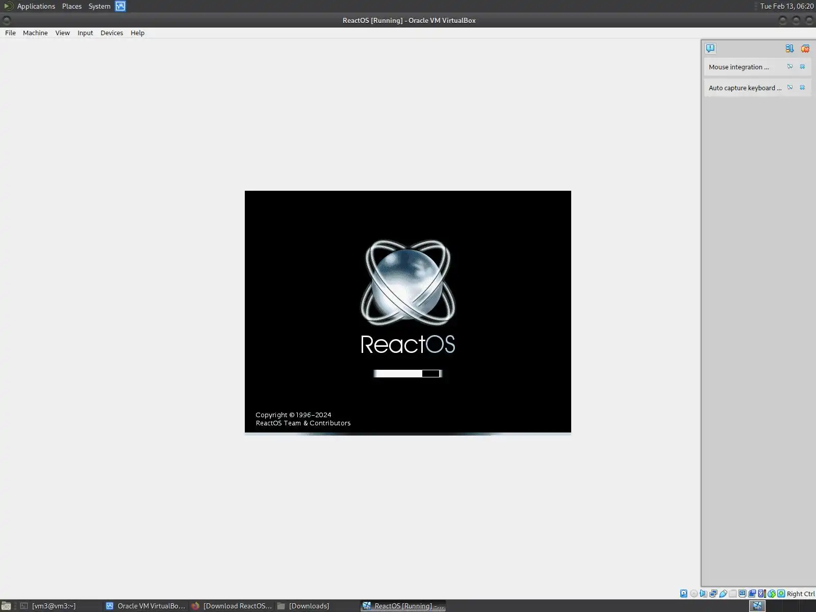Screen dimensions: 816x612
Task: Open the View menu
Action: (x=62, y=33)
